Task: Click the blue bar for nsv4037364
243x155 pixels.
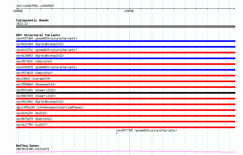Action: click(126, 41)
